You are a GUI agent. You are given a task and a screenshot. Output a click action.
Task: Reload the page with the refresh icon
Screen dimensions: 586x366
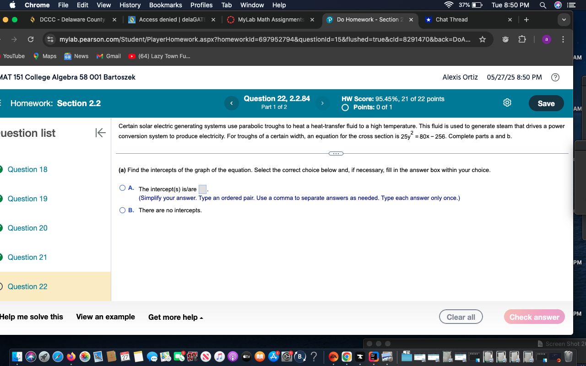(30, 39)
